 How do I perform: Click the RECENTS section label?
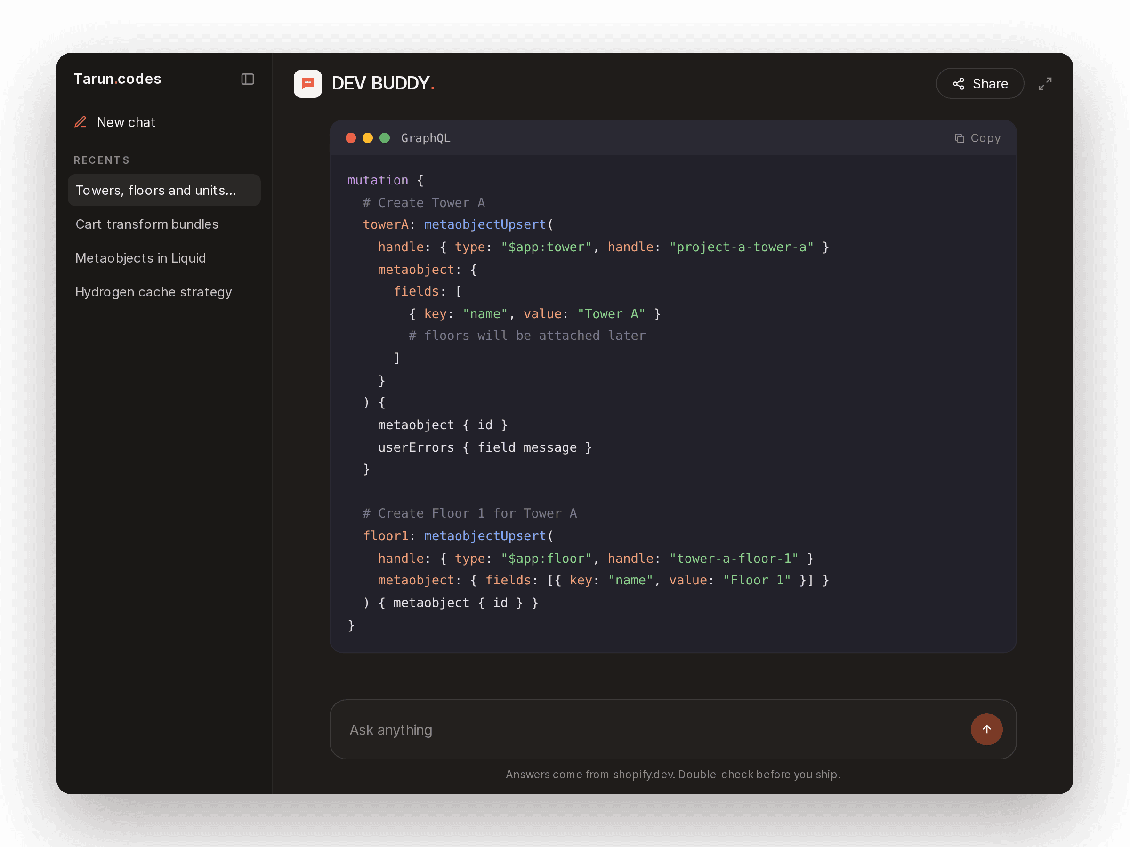point(102,160)
